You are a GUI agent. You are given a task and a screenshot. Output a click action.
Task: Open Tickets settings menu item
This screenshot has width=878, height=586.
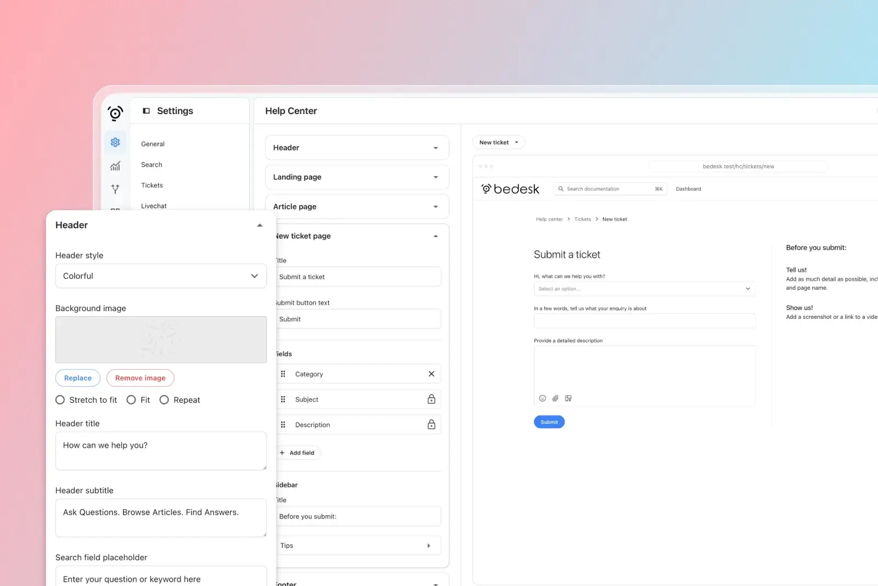point(152,185)
